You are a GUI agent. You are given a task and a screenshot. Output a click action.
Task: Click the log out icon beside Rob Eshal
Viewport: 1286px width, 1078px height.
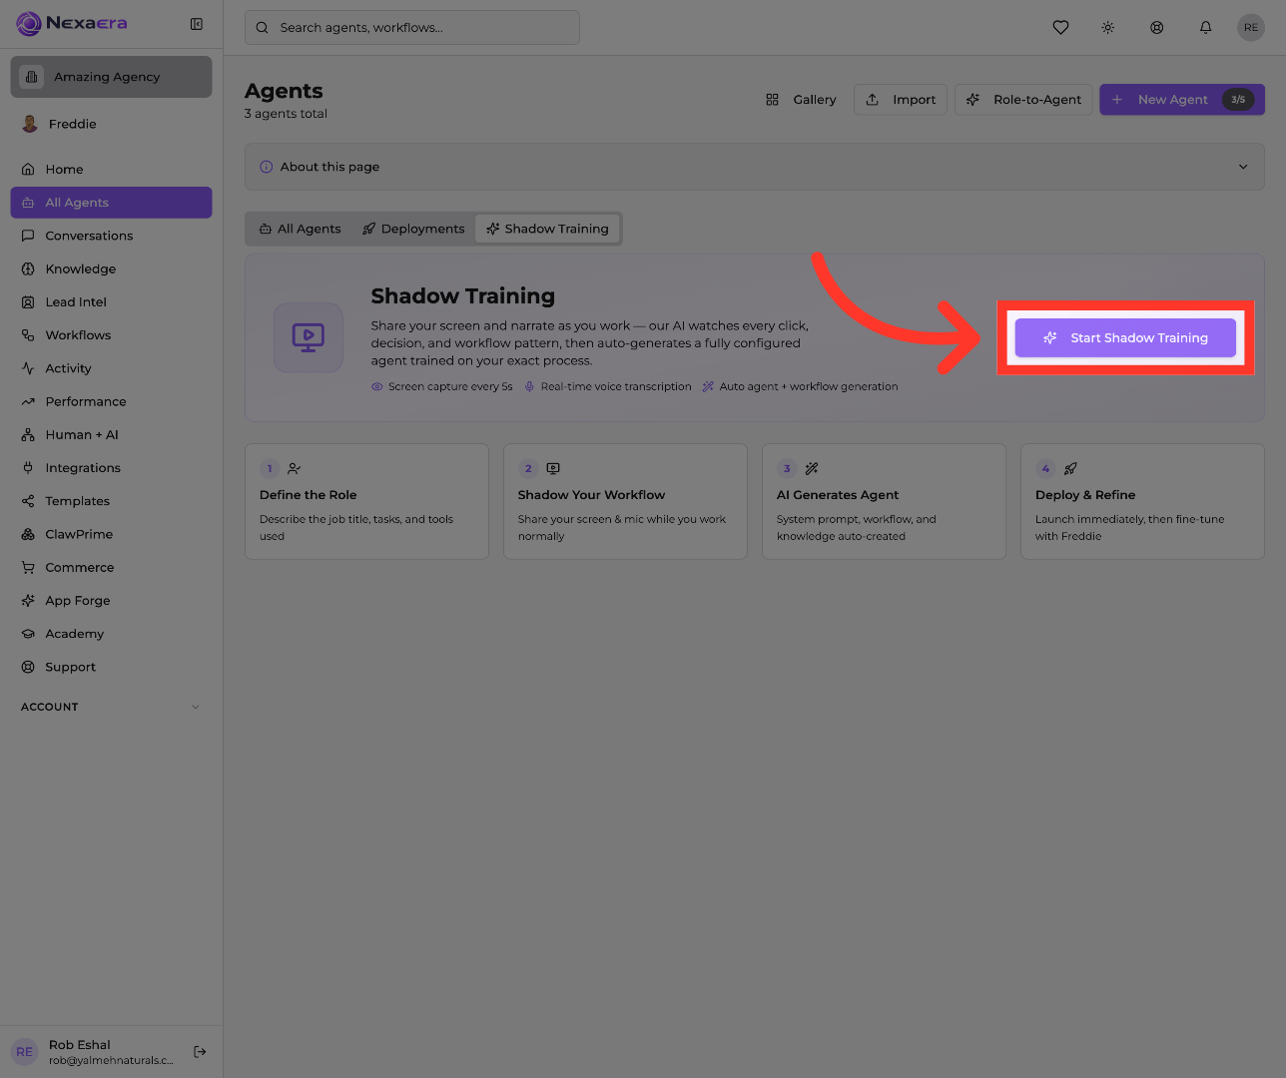tap(200, 1051)
